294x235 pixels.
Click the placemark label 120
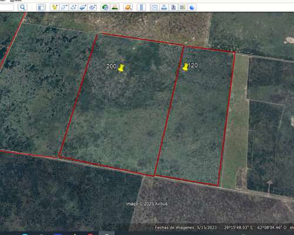coord(193,65)
